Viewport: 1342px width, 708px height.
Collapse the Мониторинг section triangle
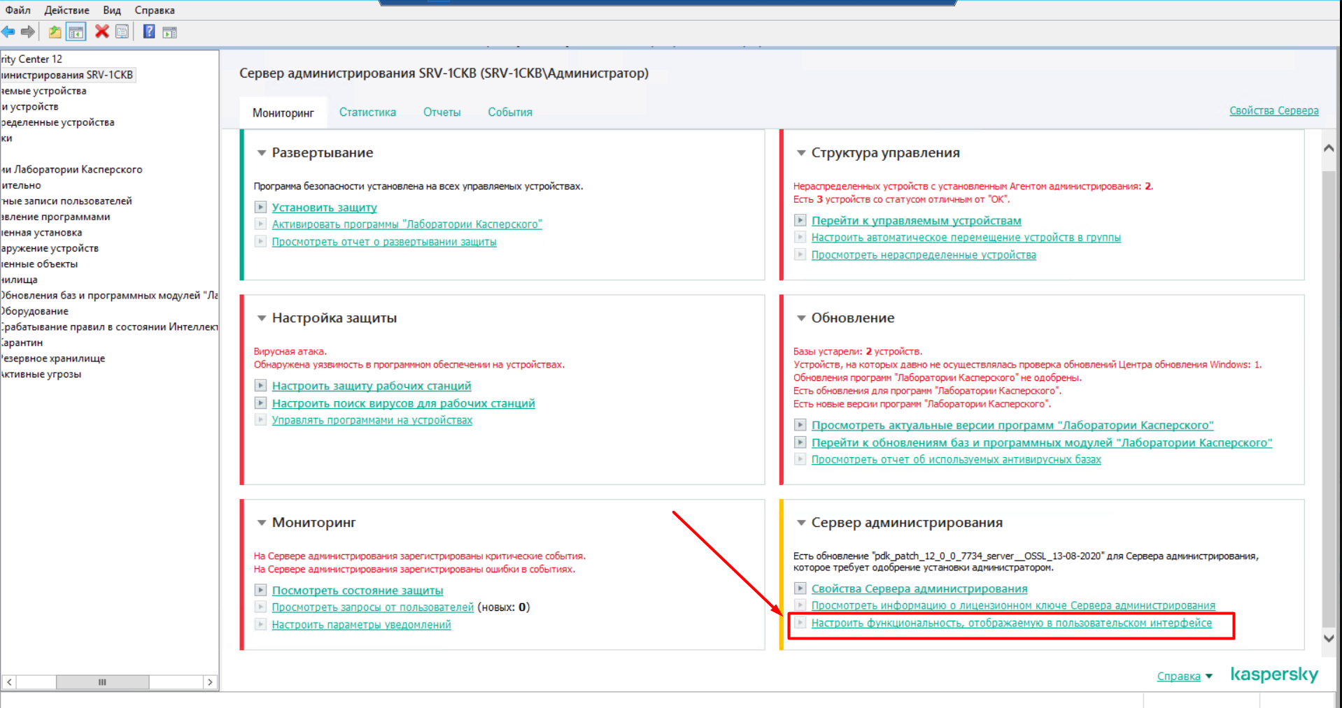coord(262,523)
